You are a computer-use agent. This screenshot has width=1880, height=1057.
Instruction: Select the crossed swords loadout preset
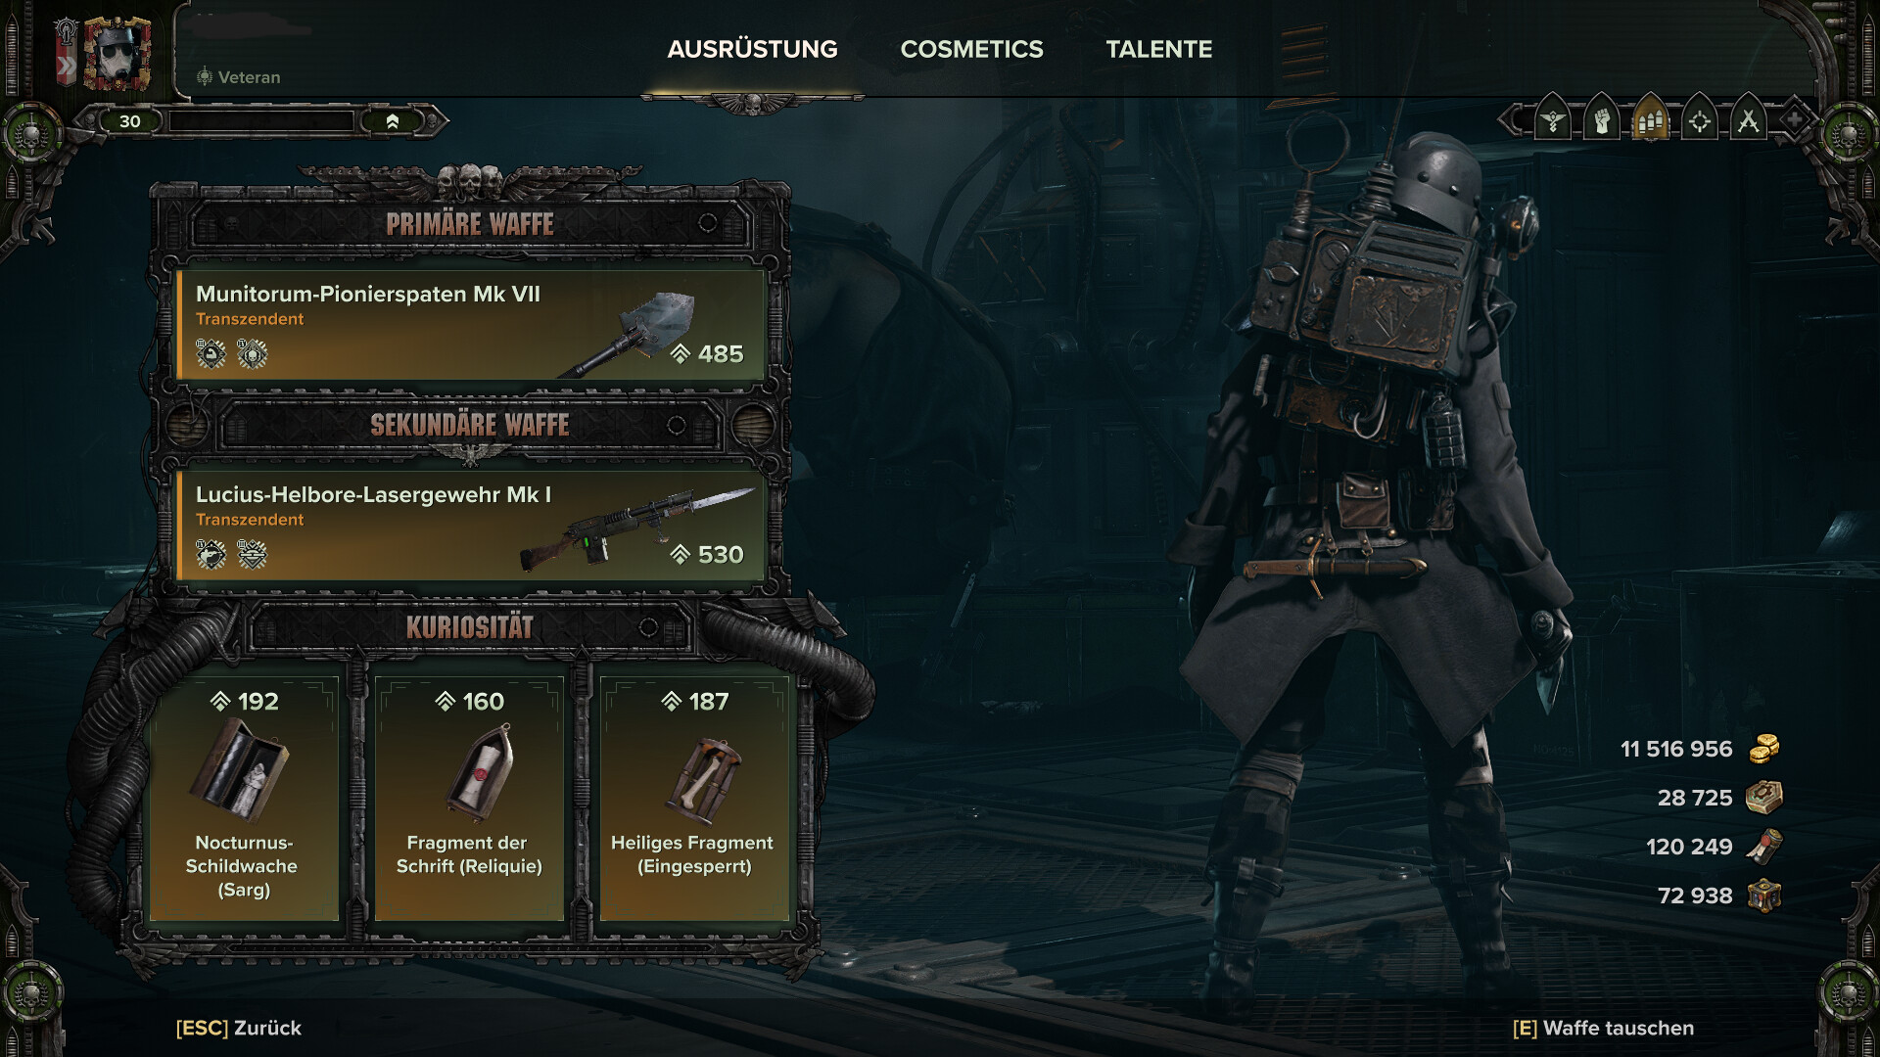[x=1748, y=120]
